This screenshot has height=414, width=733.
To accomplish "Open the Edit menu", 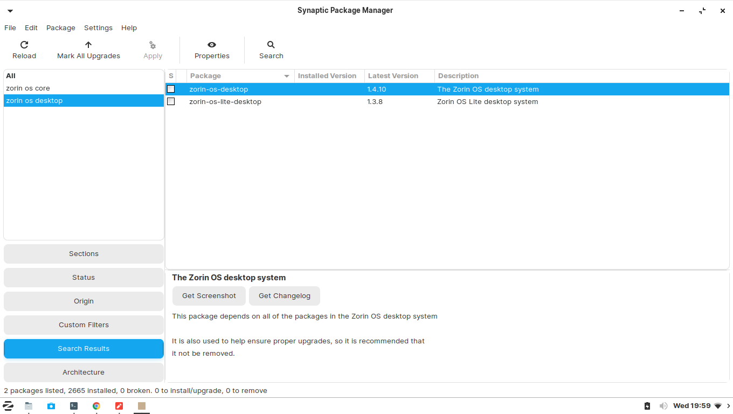I will (x=31, y=28).
